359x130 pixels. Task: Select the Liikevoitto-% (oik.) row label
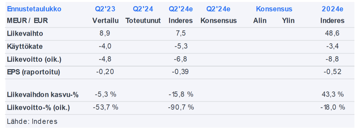pos(38,108)
